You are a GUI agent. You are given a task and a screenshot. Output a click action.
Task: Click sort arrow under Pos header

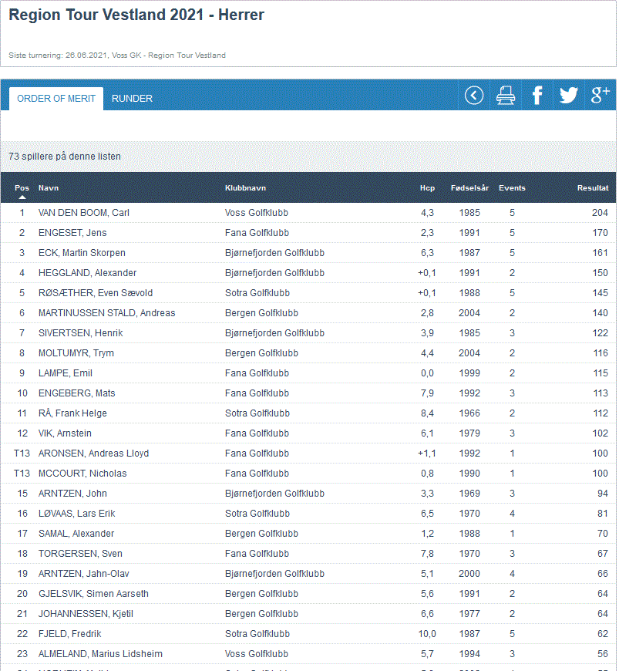[22, 197]
